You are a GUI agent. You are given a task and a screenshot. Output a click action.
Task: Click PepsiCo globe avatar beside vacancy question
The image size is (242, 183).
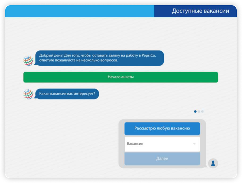28,94
